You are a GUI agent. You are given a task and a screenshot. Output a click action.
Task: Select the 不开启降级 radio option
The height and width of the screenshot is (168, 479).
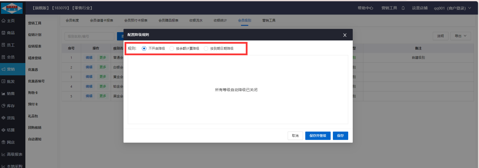pyautogui.click(x=144, y=48)
